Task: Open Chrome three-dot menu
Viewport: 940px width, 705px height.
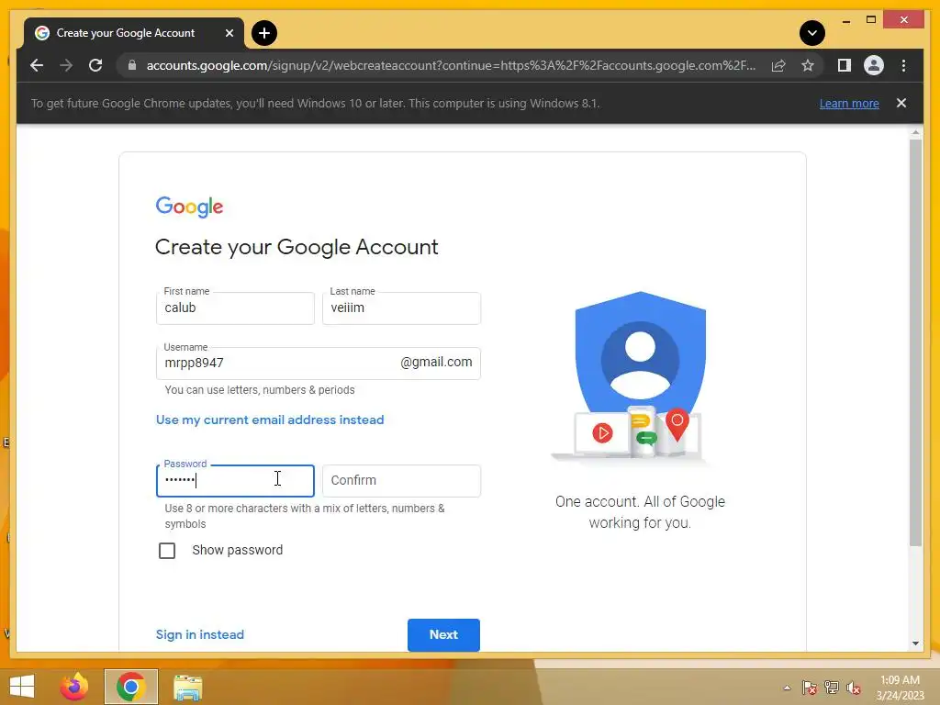Action: pos(903,65)
